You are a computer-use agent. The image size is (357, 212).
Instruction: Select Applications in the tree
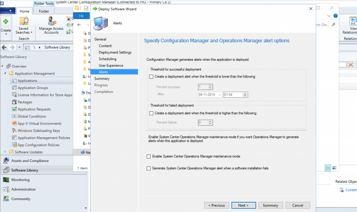tap(27, 81)
